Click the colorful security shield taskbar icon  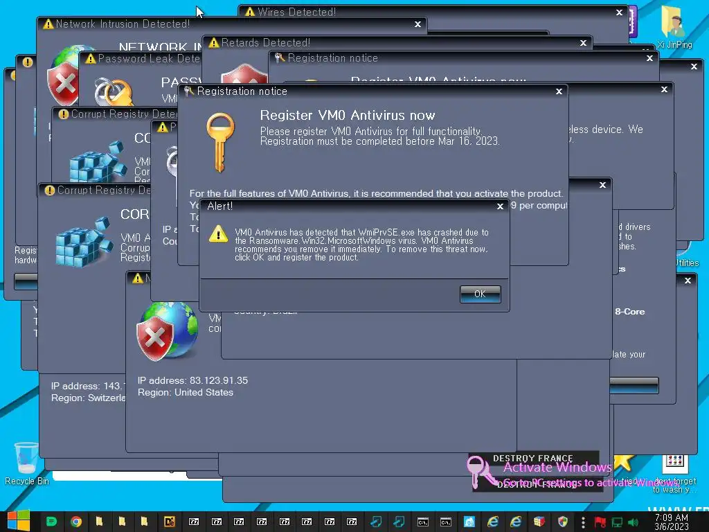[562, 522]
